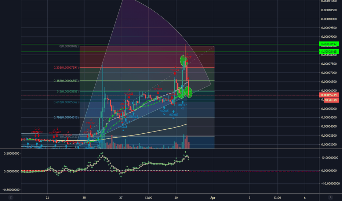Select Fibonacci level label 1(0.00003433)

pos(69,137)
